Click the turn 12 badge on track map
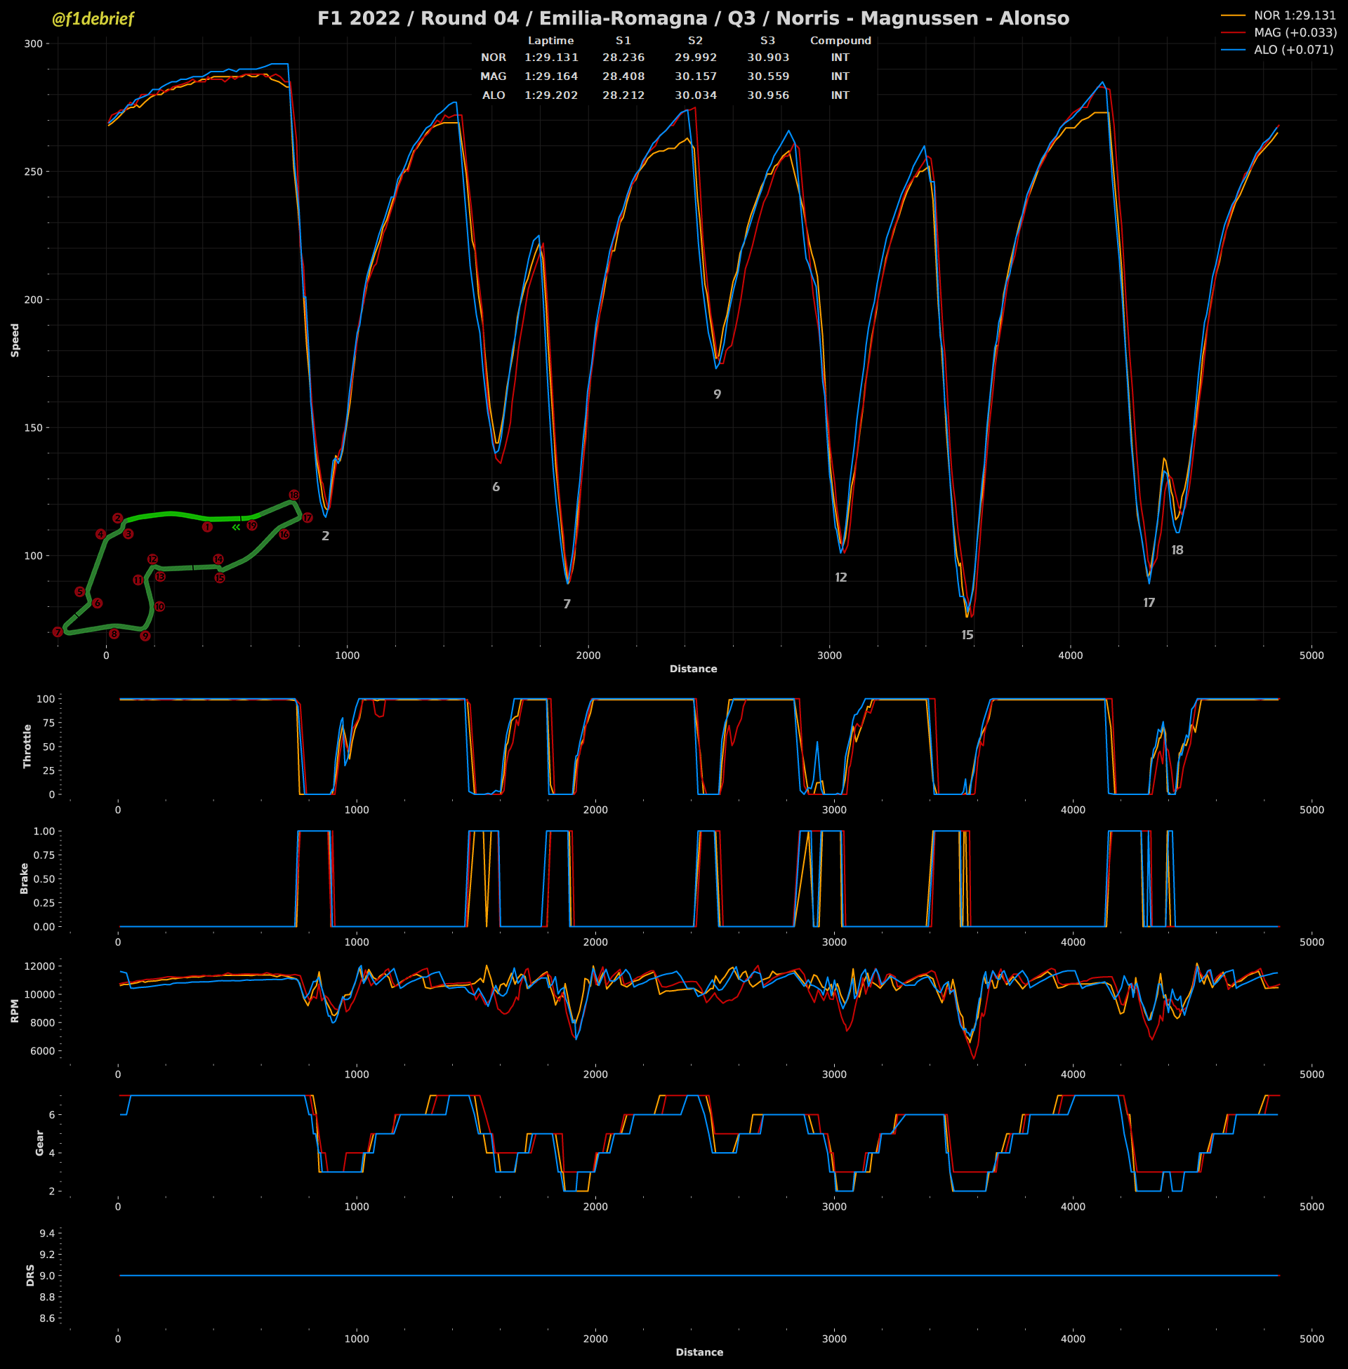This screenshot has width=1348, height=1369. pyautogui.click(x=152, y=560)
